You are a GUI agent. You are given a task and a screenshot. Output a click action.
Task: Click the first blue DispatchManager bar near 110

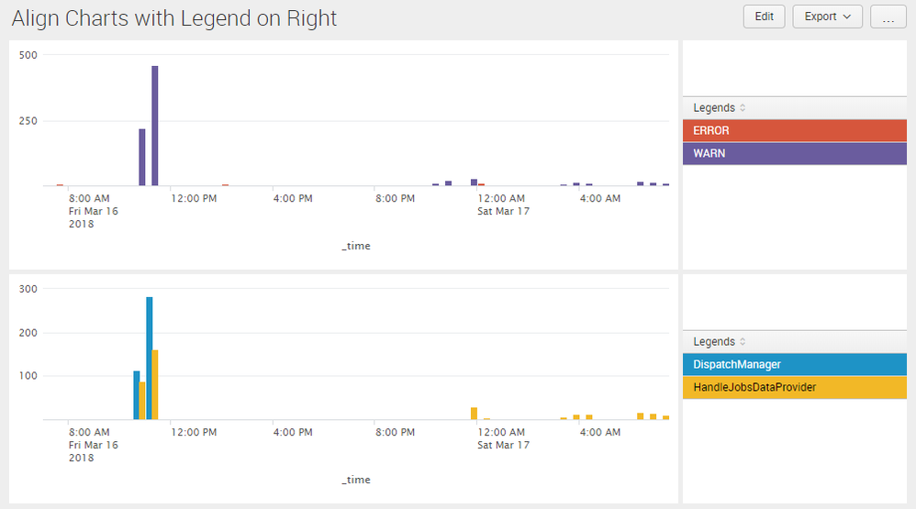tap(137, 395)
